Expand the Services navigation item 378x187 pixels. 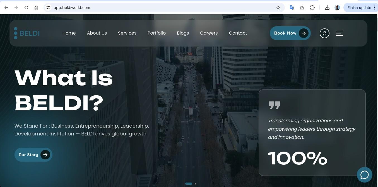pyautogui.click(x=127, y=33)
